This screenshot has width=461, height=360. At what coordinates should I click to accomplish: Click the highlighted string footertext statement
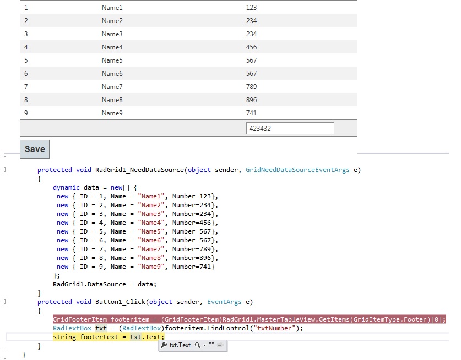click(109, 337)
